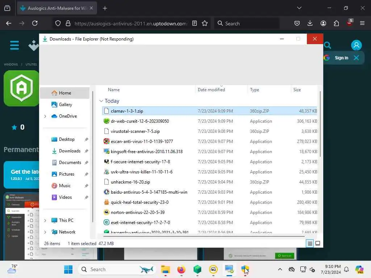Select virustotal-scanner-7-5.zip file
371x278 pixels.
pyautogui.click(x=209, y=131)
